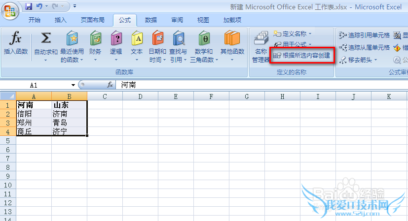Expand the 自动求和 dropdown arrow
The image size is (408, 221).
(45, 60)
